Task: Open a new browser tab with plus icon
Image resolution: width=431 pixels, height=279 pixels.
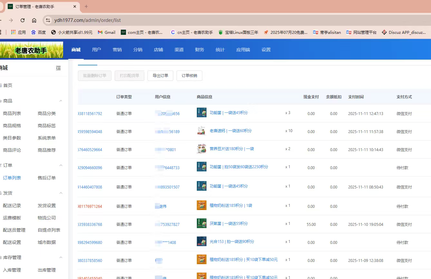Action: 86,6
